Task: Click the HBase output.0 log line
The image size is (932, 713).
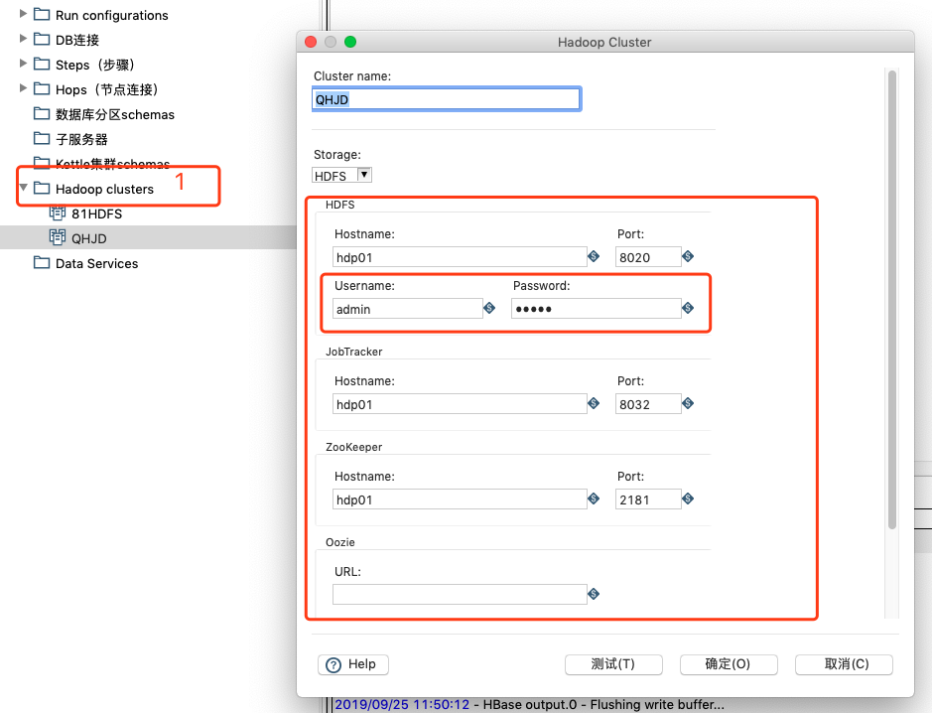Action: pyautogui.click(x=530, y=705)
